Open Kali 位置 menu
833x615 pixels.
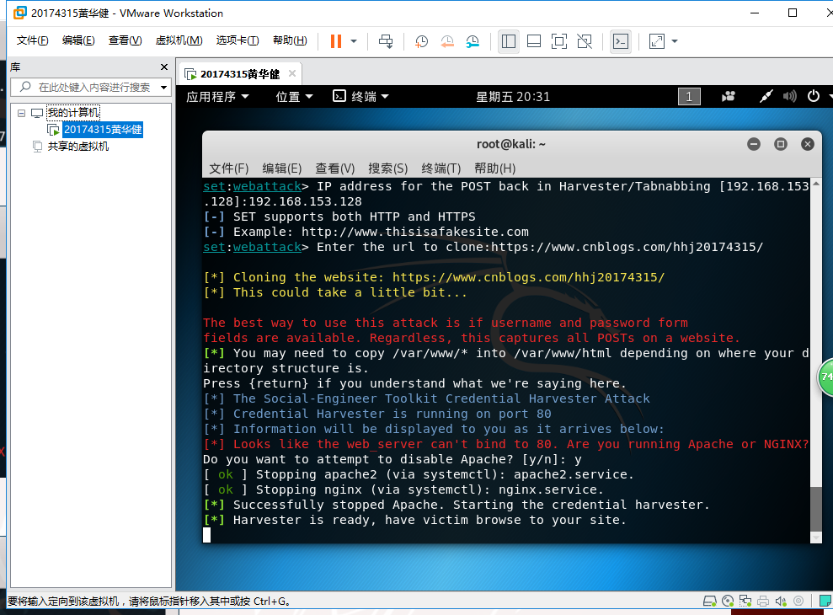pos(294,96)
